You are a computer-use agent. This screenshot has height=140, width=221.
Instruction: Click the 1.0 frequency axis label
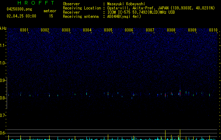click(x=3, y=63)
